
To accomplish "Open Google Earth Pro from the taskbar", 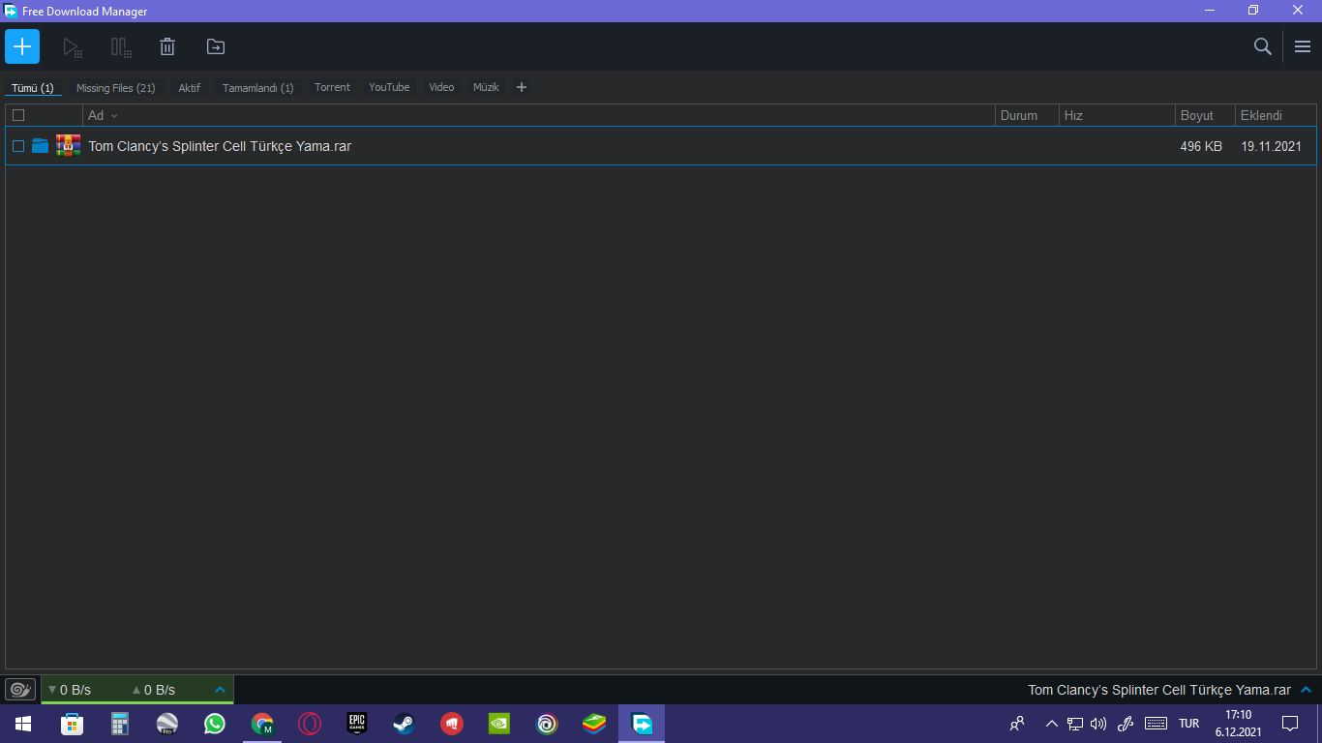I will (x=167, y=724).
